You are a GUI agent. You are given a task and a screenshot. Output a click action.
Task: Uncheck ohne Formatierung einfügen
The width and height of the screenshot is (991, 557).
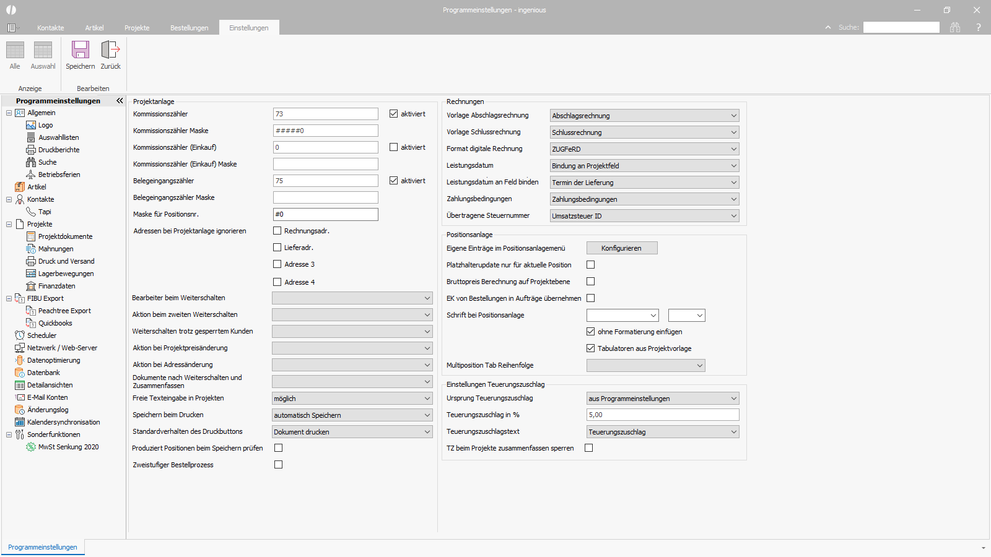[590, 332]
